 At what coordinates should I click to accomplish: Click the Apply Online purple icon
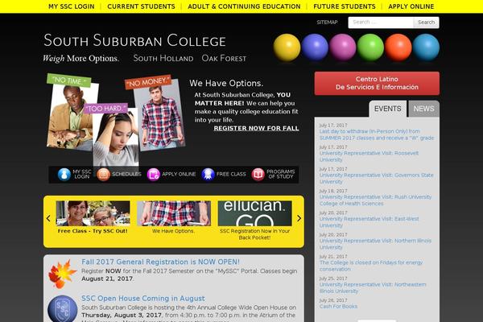(154, 175)
